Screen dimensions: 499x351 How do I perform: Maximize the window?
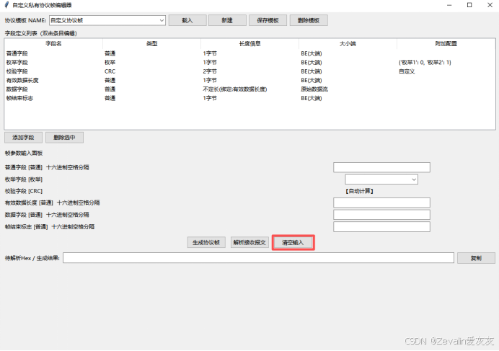tap(469, 5)
